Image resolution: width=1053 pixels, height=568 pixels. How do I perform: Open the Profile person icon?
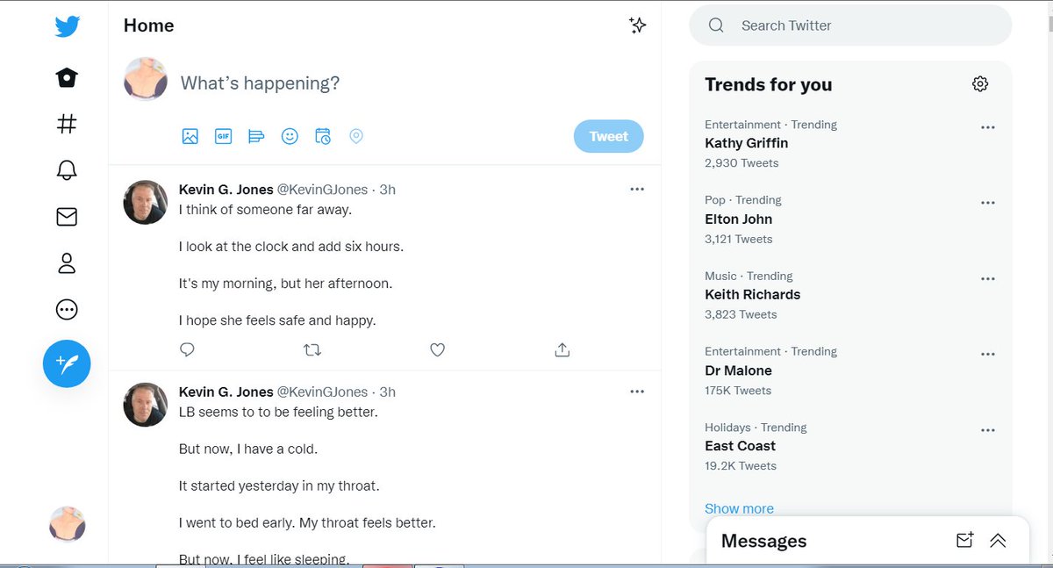(67, 262)
